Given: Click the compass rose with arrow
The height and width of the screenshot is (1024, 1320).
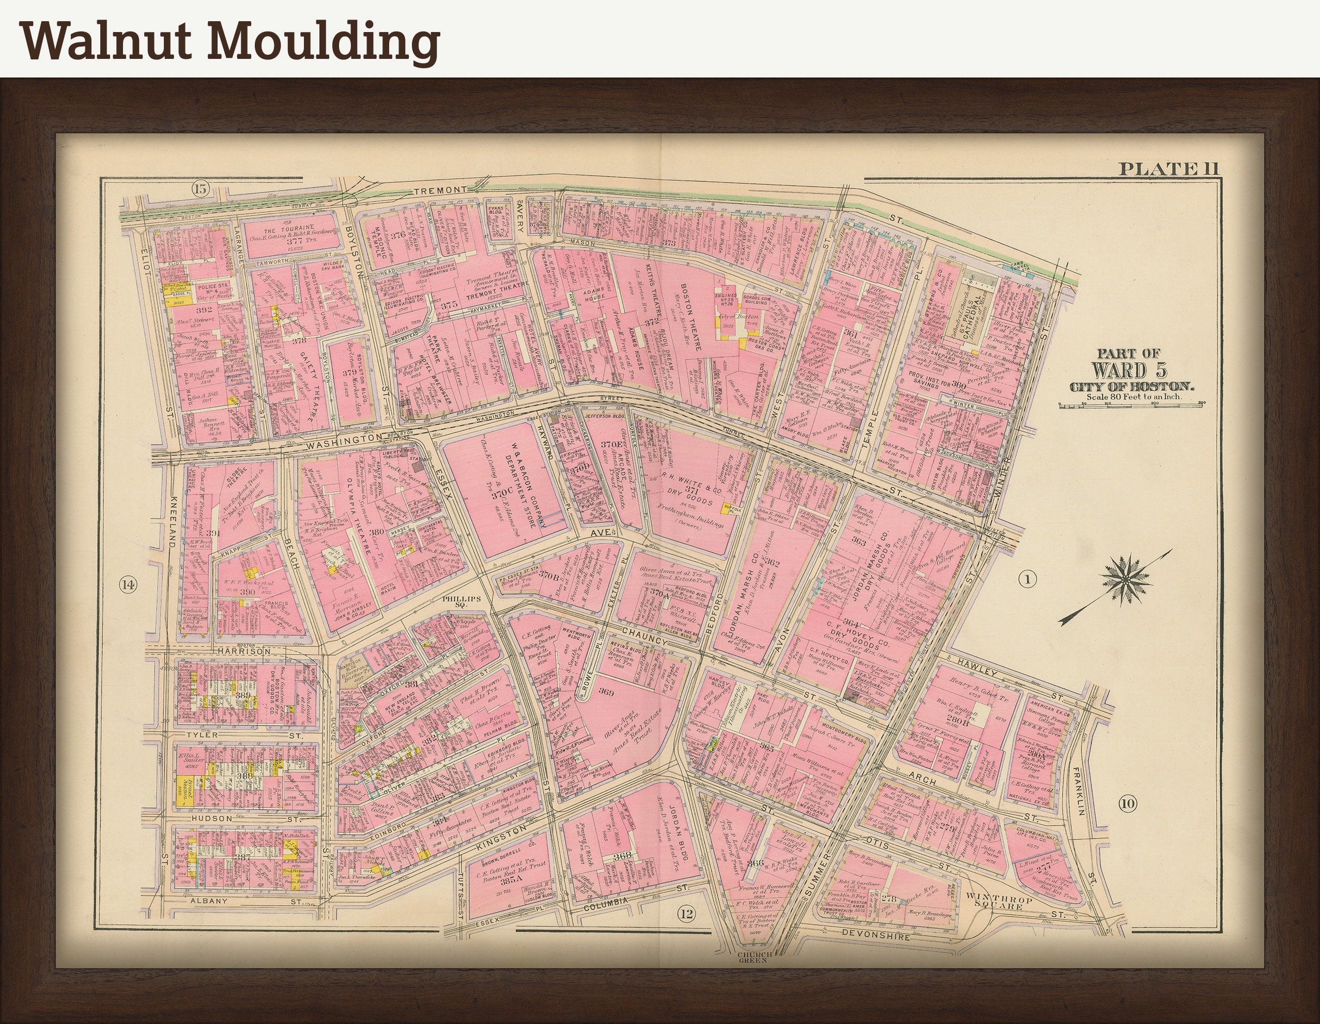Looking at the screenshot, I should pos(1116,586).
